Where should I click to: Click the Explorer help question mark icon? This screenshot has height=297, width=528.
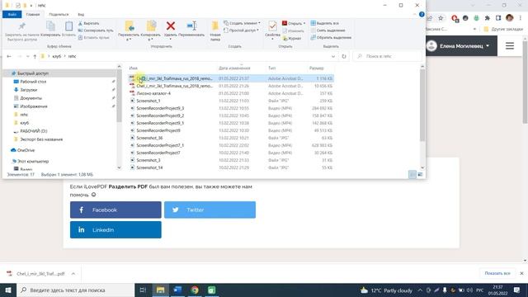[x=422, y=15]
